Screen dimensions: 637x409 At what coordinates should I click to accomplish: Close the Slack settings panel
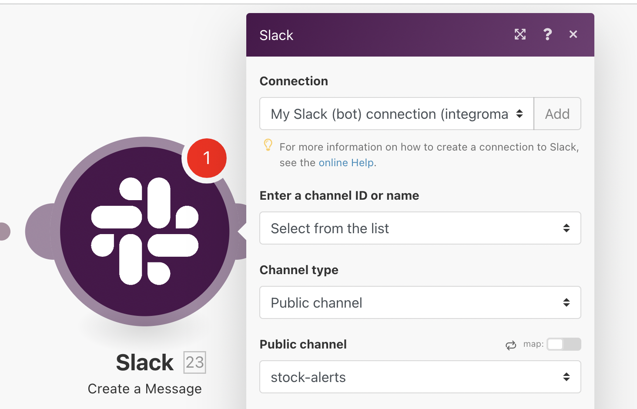pyautogui.click(x=573, y=34)
